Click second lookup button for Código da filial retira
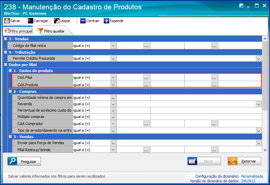This screenshot has height=185, width=270. [214, 46]
